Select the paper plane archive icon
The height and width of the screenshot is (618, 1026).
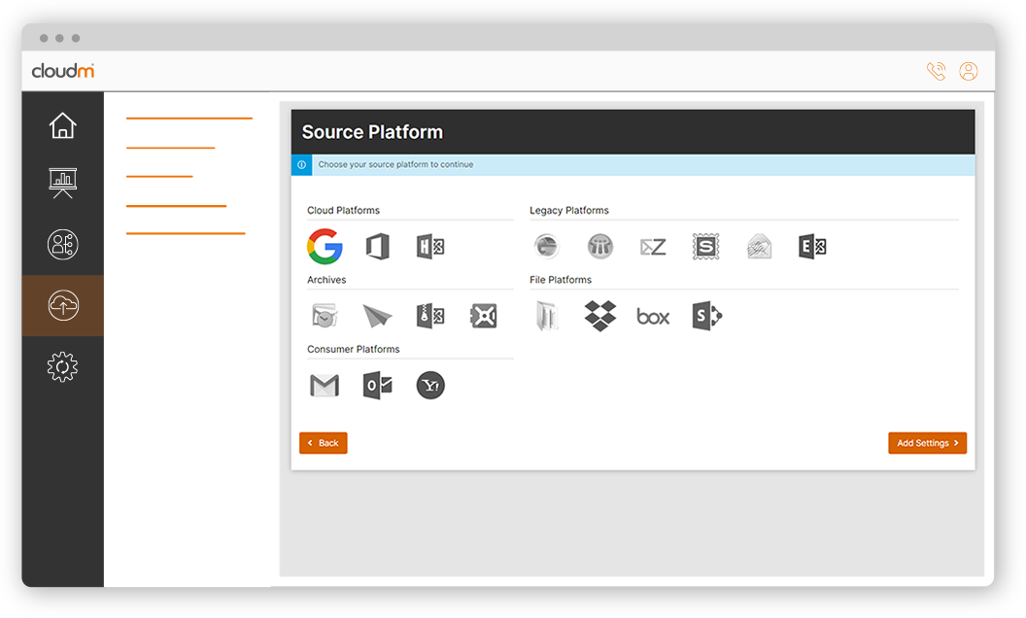coord(377,316)
